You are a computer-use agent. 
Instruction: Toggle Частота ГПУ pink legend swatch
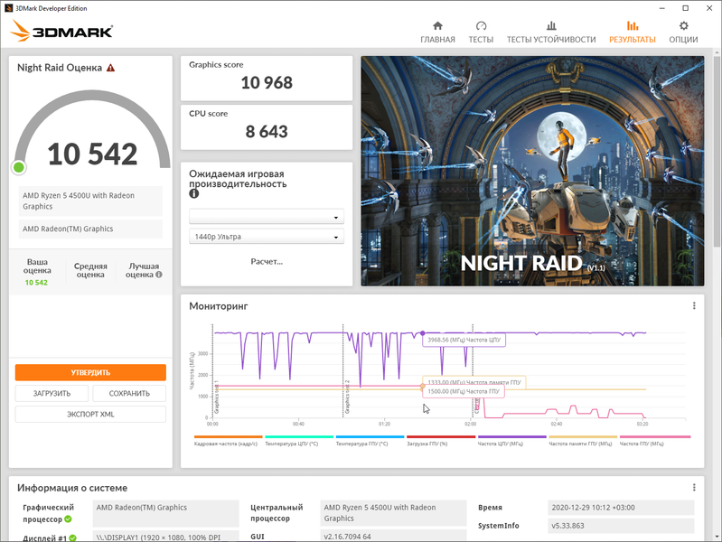(655, 436)
